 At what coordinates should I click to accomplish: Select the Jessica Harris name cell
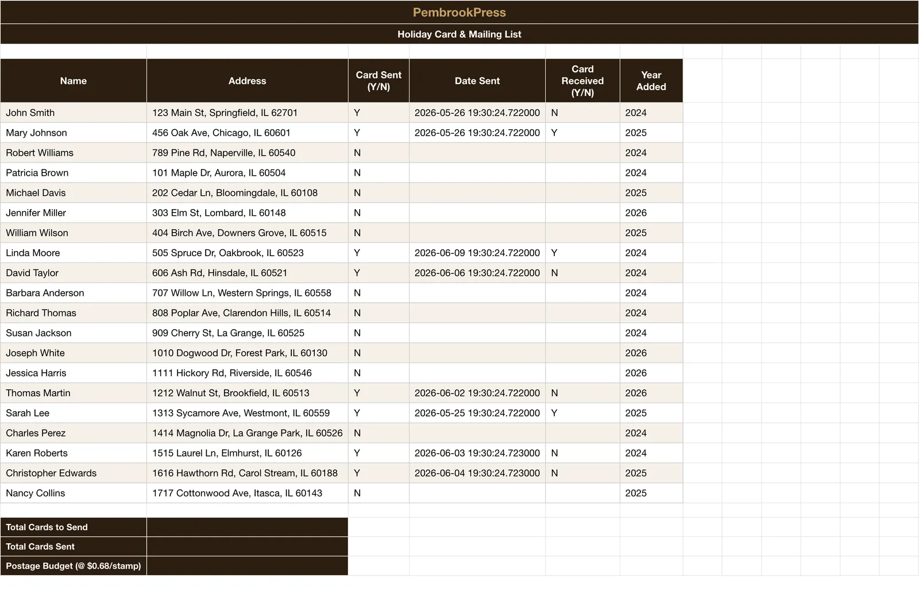[74, 373]
